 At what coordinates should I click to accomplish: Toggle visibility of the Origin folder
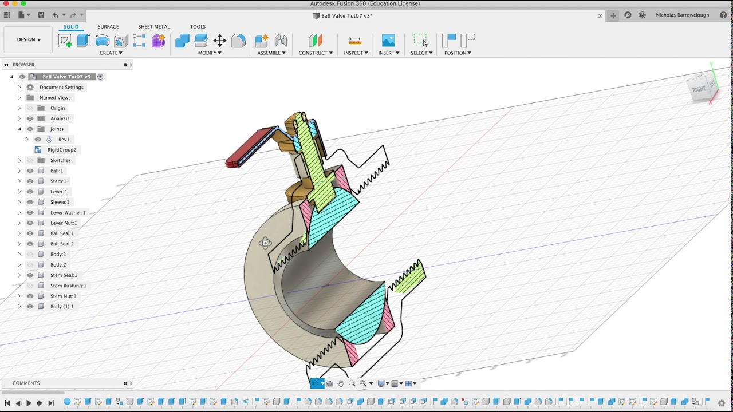(x=30, y=108)
